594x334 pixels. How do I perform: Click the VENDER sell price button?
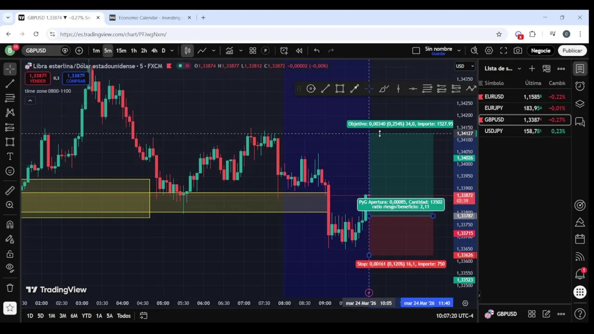coord(38,78)
